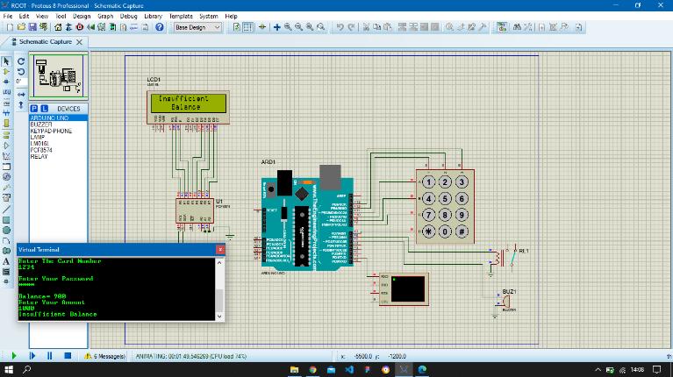Click the Undo arrow icon
Viewport: 673px width, 377px height.
(x=340, y=27)
